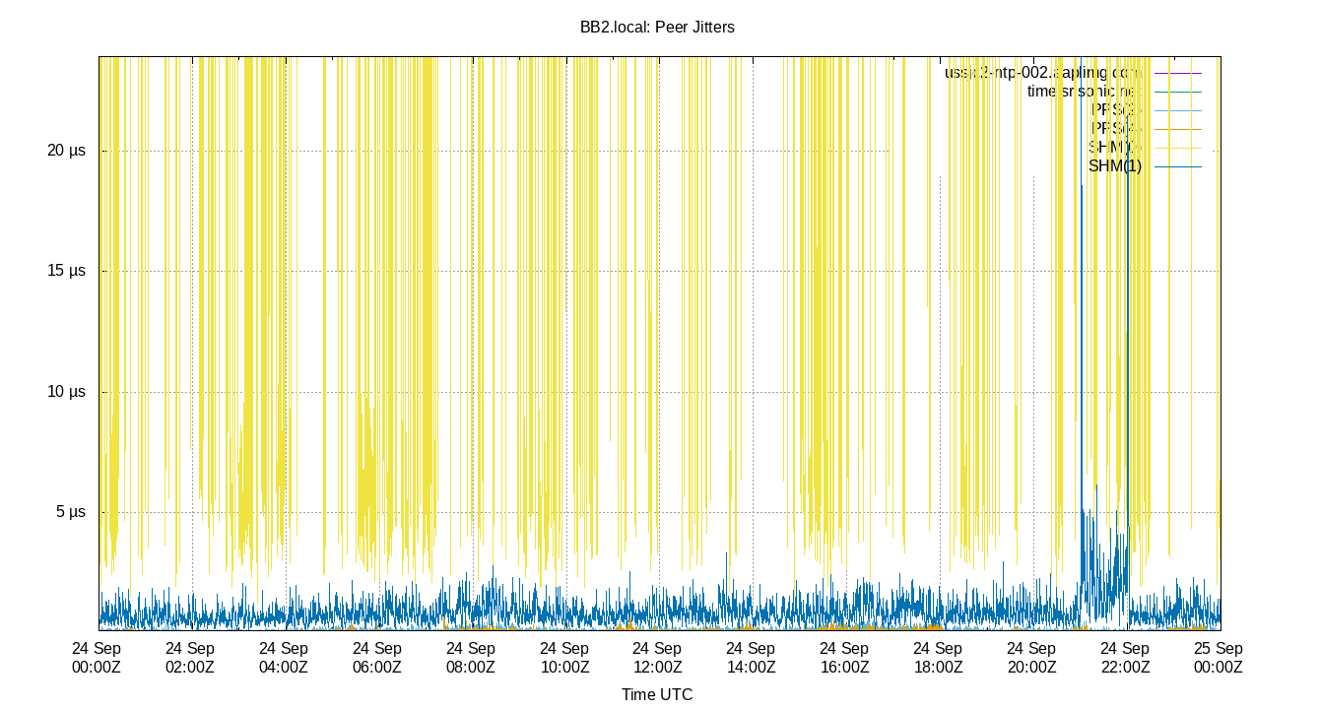Click the '24 Sep 14:00Z' time label

(x=751, y=658)
